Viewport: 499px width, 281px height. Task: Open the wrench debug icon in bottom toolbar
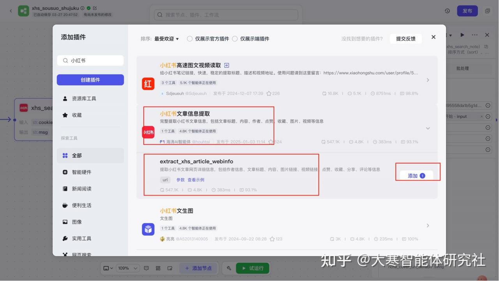click(229, 268)
